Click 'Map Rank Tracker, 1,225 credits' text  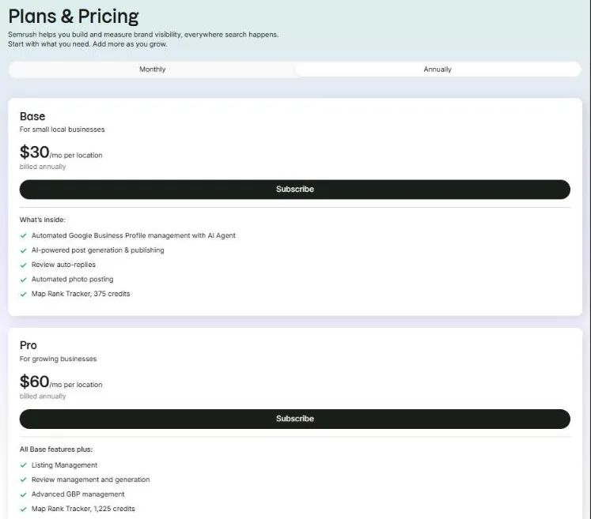[x=83, y=509]
